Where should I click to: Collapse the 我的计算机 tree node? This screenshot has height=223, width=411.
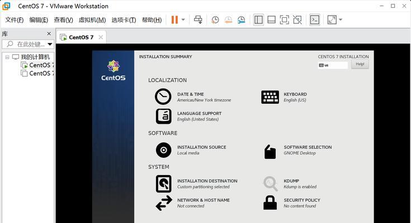tap(7, 57)
